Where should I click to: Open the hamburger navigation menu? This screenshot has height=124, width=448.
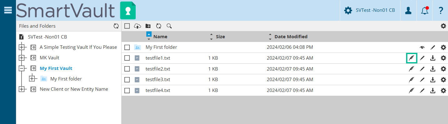click(8, 10)
